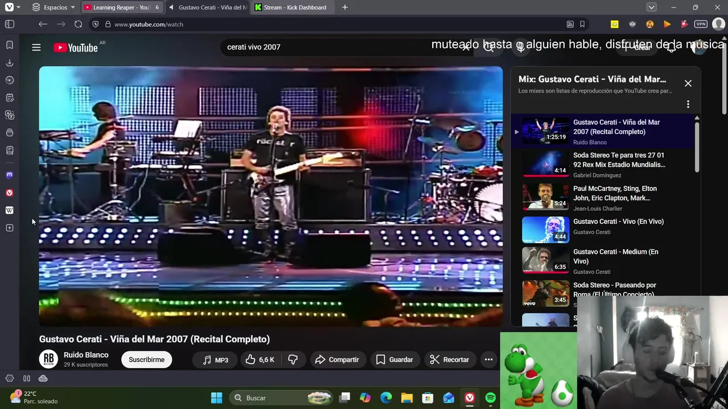Open sync cloud icon in status bar
Viewport: 728px width, 409px height.
click(x=43, y=378)
